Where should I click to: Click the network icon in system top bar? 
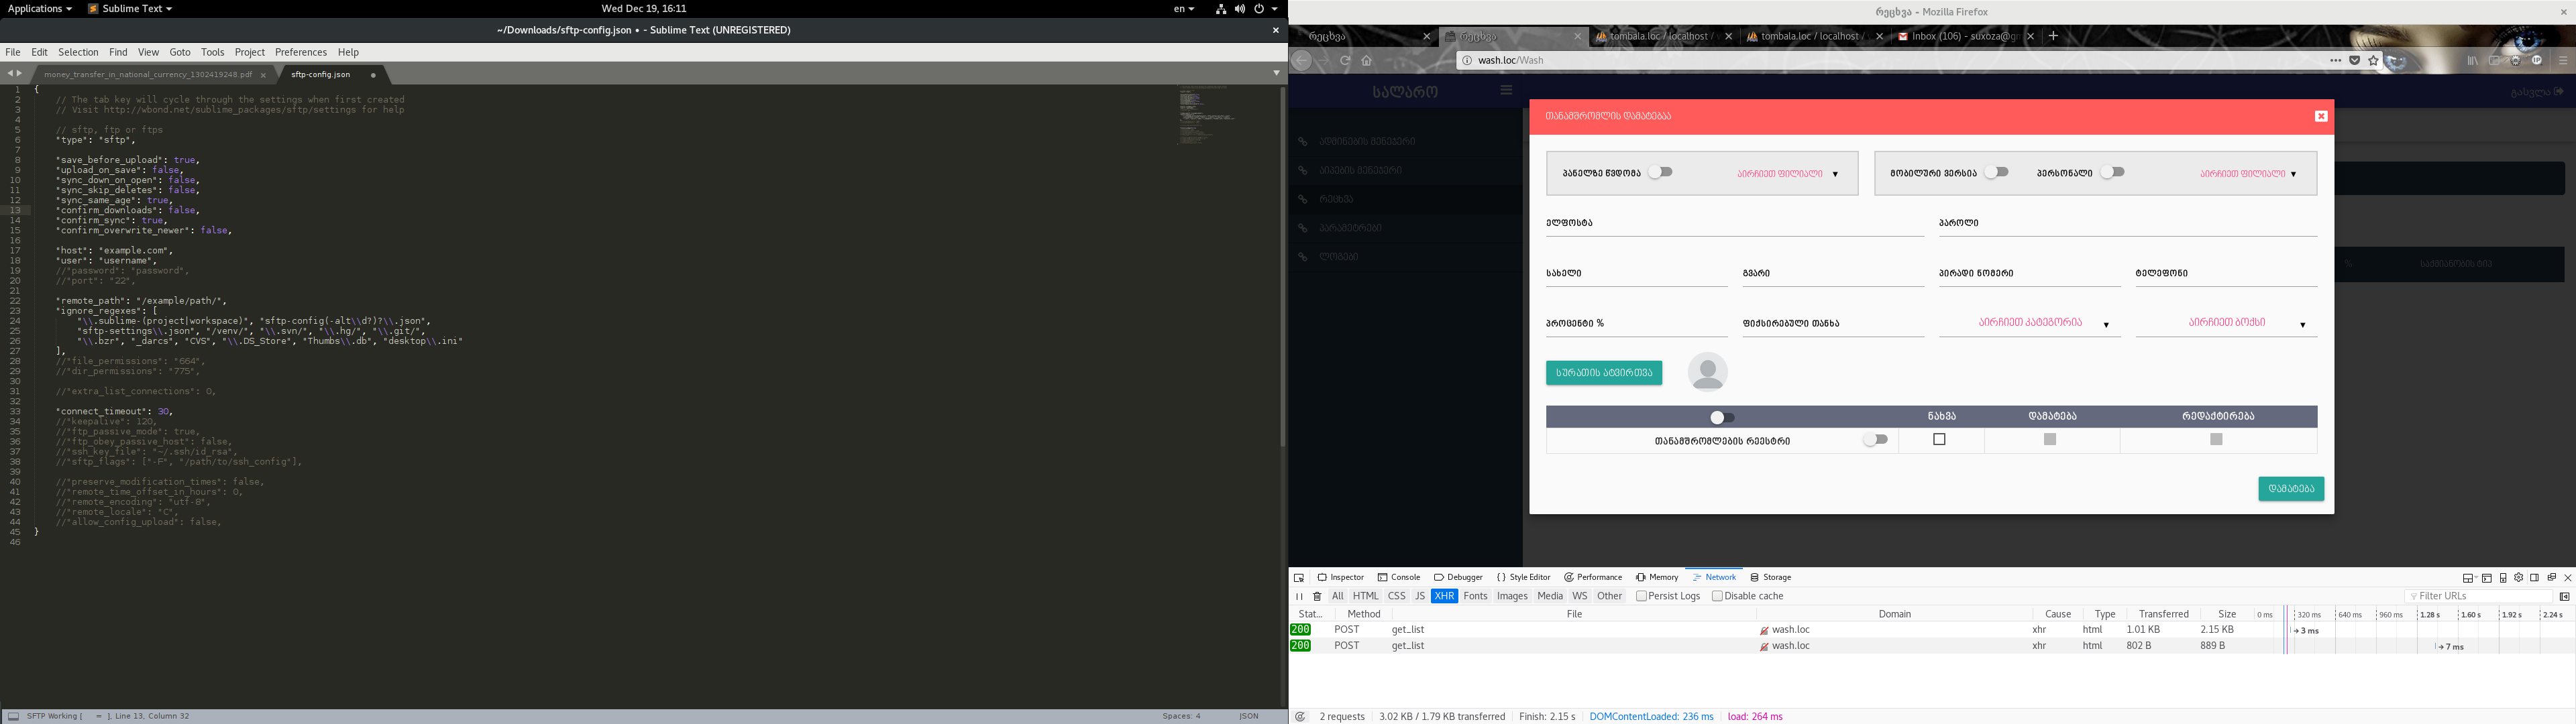point(1221,9)
